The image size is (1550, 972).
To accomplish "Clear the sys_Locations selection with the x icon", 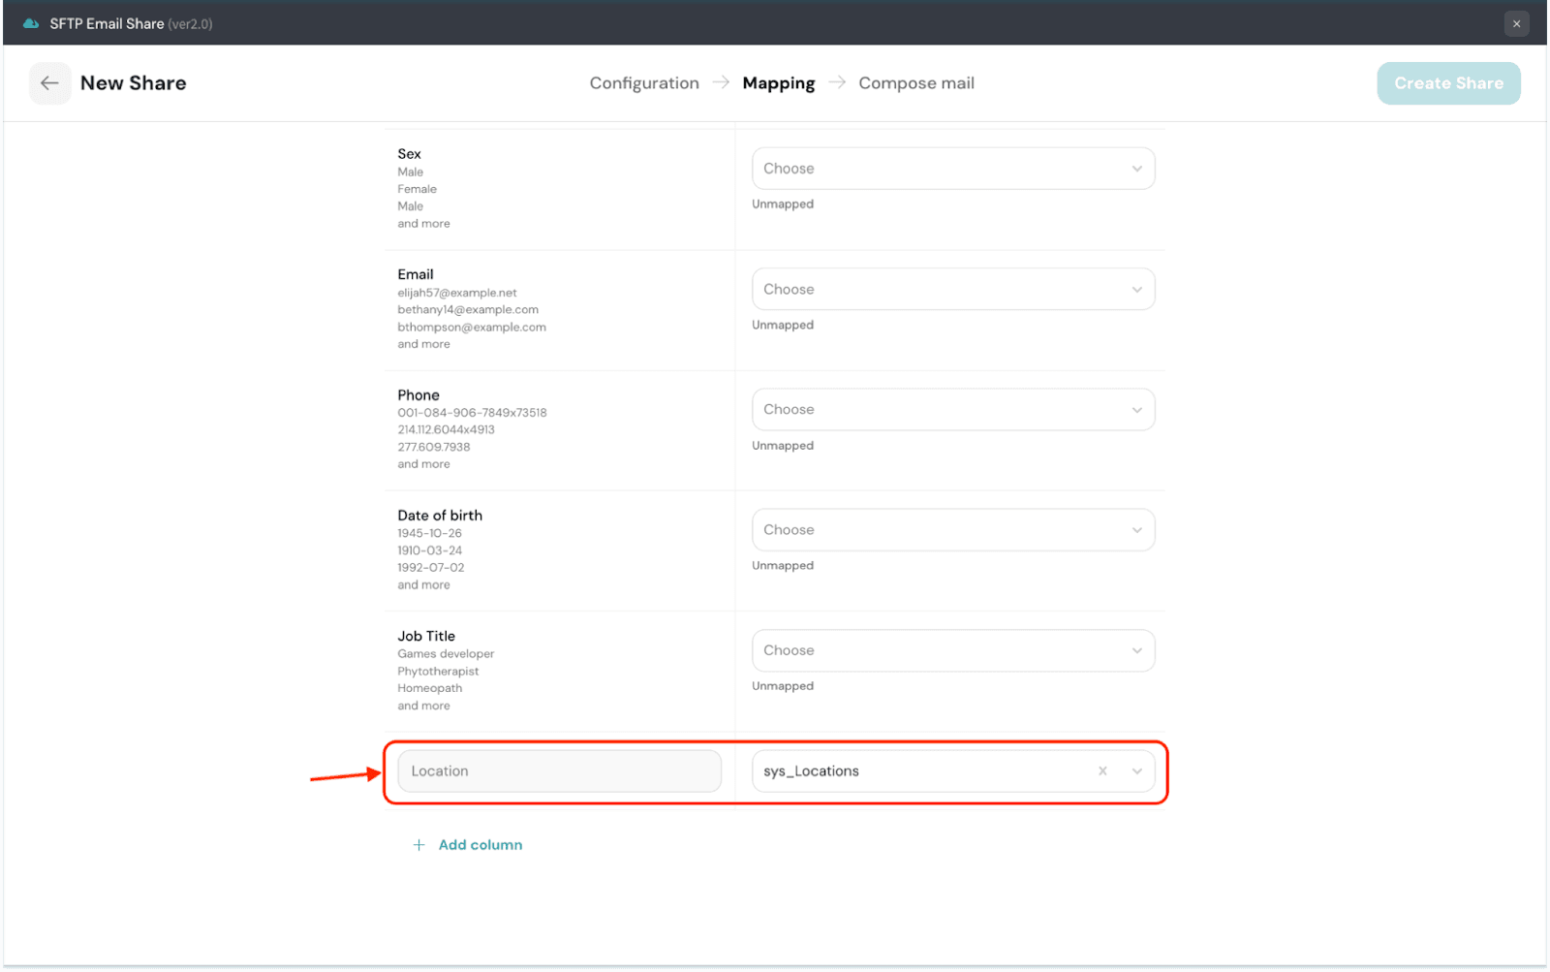I will (1102, 771).
